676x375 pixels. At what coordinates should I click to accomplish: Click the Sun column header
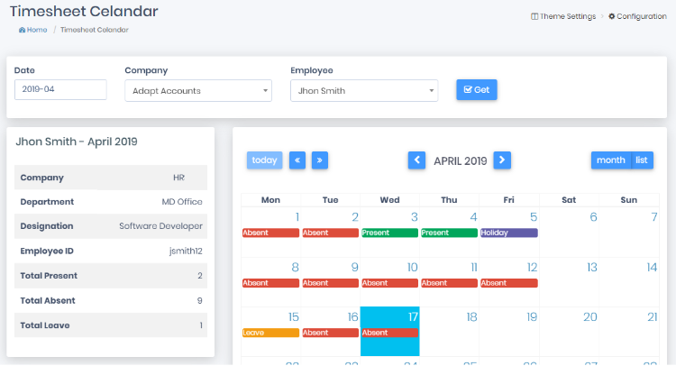click(628, 200)
